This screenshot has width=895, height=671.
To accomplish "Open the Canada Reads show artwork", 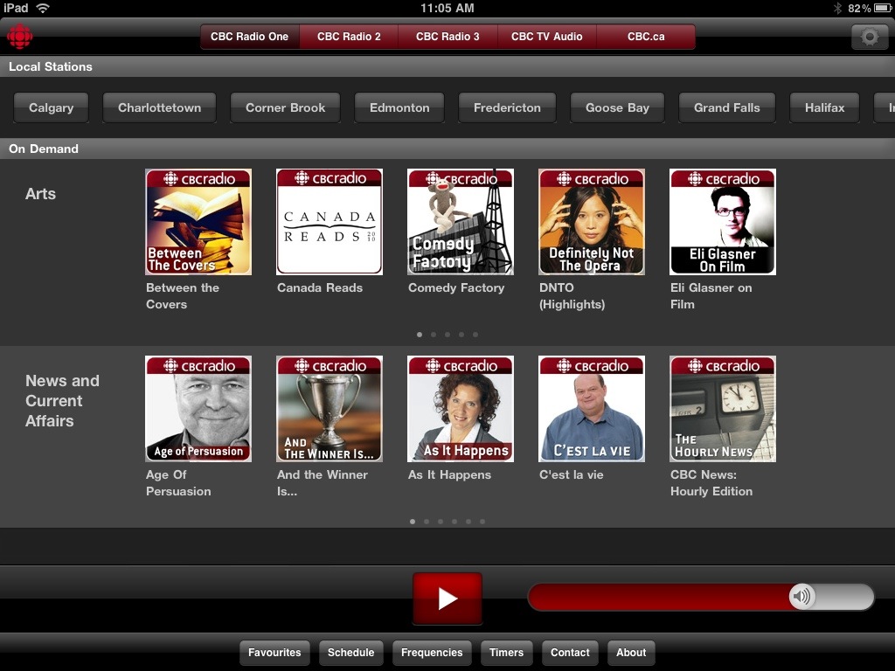I will [x=330, y=222].
